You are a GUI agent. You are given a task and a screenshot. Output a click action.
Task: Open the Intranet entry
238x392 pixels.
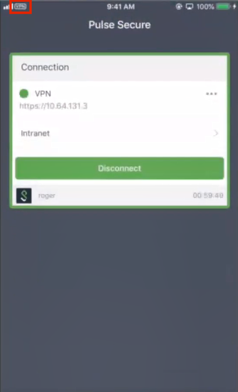point(120,133)
